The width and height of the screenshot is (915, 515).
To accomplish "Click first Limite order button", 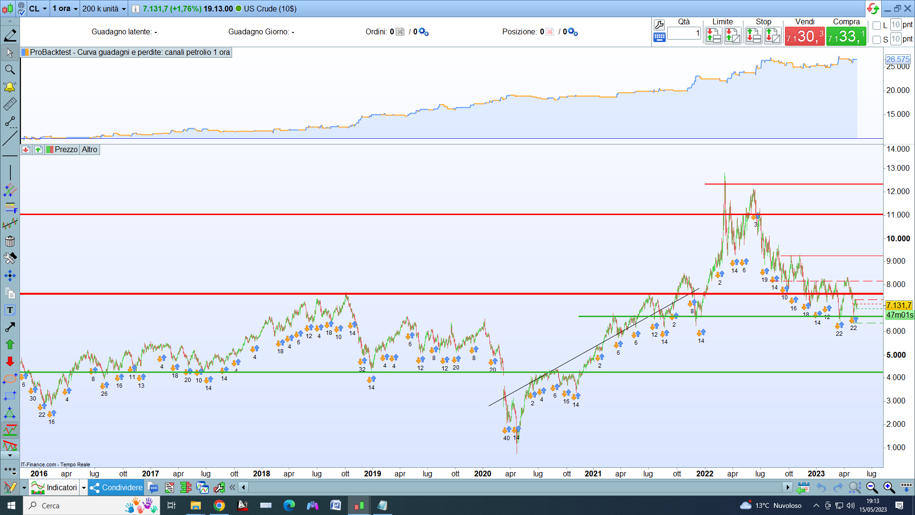I will 713,36.
